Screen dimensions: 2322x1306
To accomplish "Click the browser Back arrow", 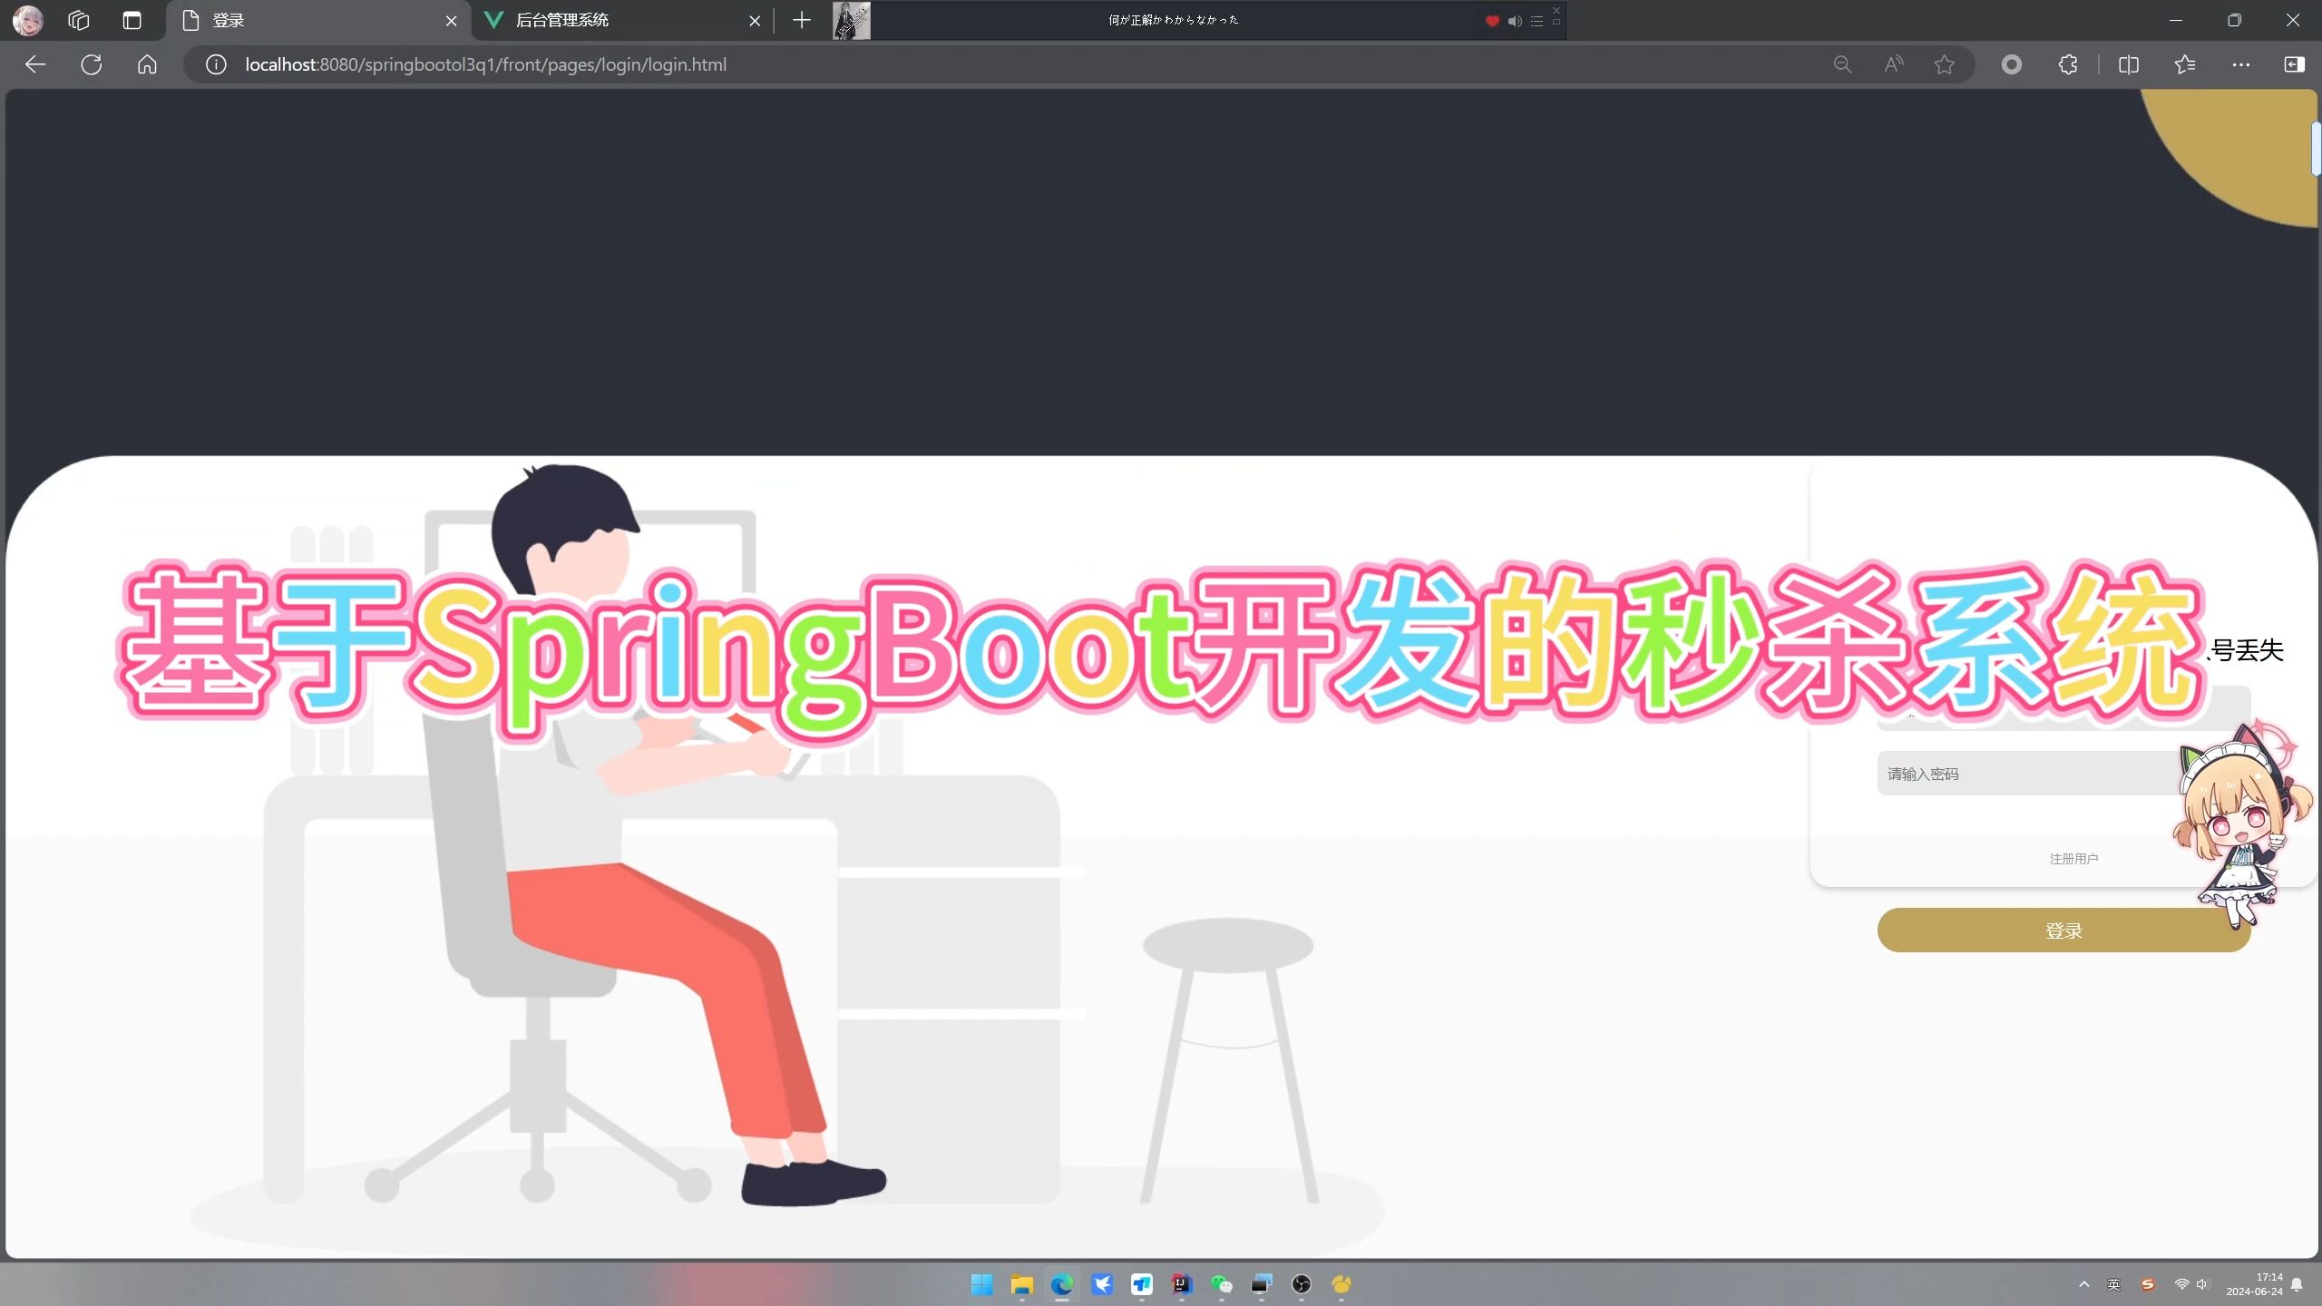I will (x=35, y=64).
